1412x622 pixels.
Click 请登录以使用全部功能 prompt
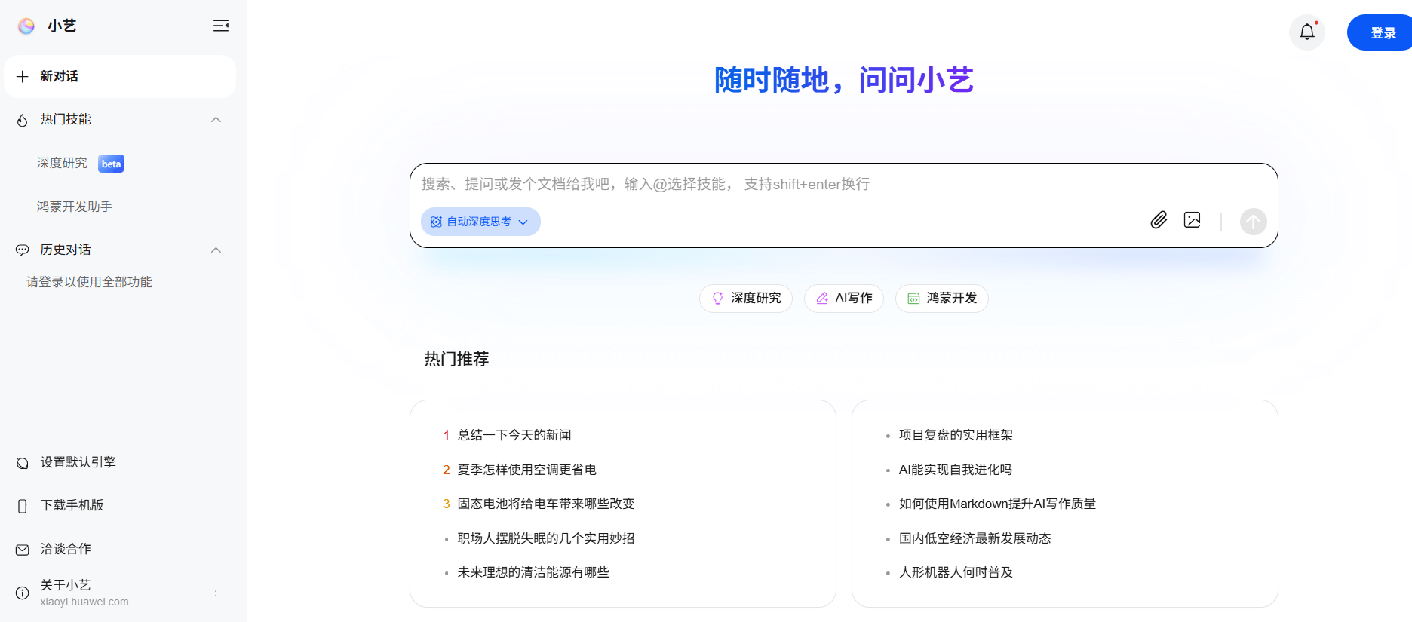click(x=89, y=282)
